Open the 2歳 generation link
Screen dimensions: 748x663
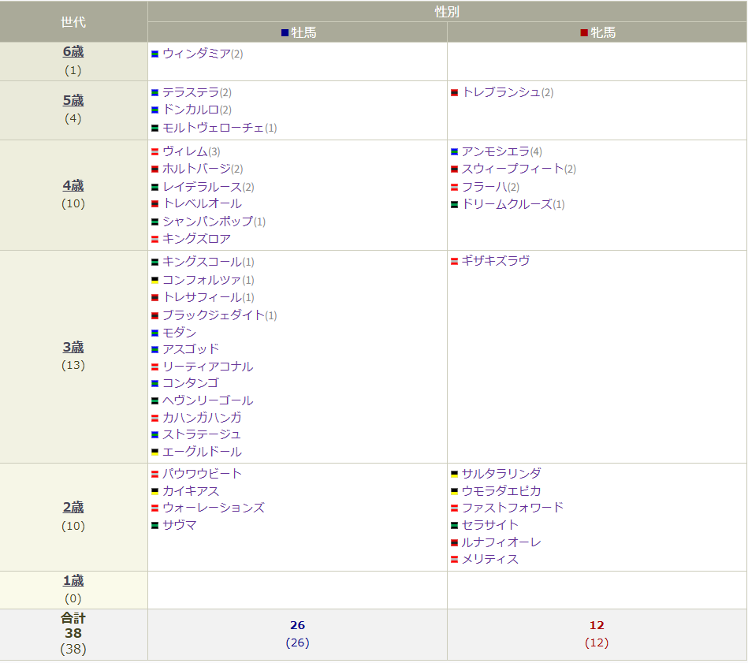click(73, 508)
